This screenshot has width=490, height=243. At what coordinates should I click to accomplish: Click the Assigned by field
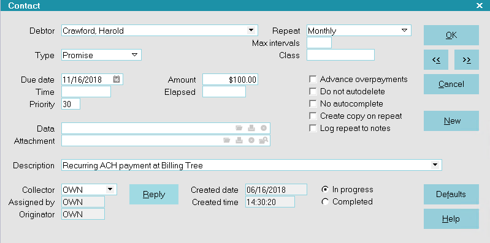click(x=83, y=202)
